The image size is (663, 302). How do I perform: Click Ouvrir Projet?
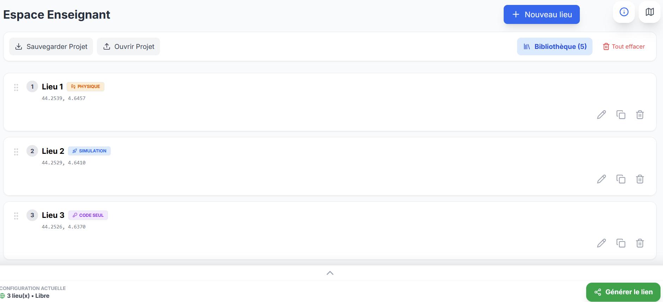coord(128,46)
